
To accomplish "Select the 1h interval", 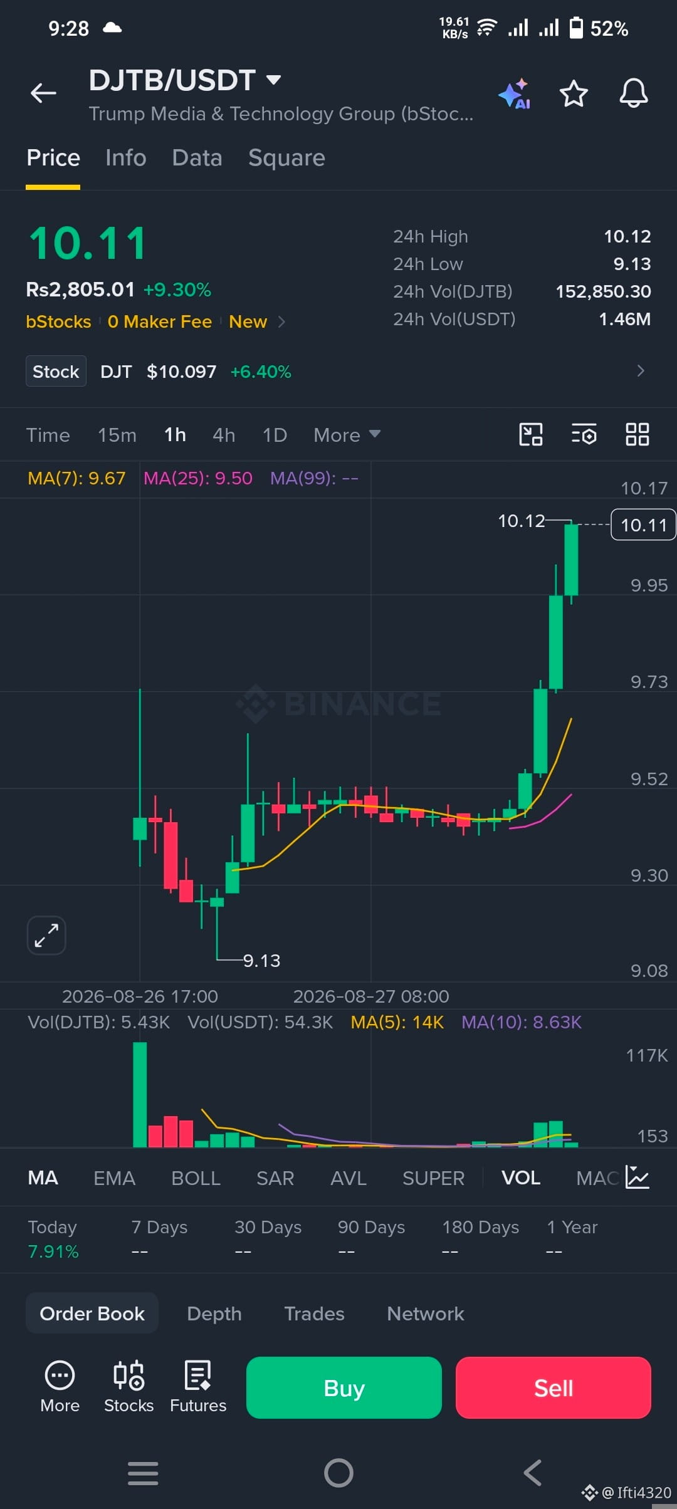I will pos(175,435).
